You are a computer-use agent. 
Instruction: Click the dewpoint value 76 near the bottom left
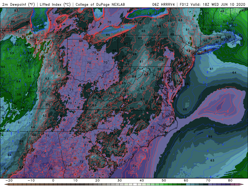[51, 169]
